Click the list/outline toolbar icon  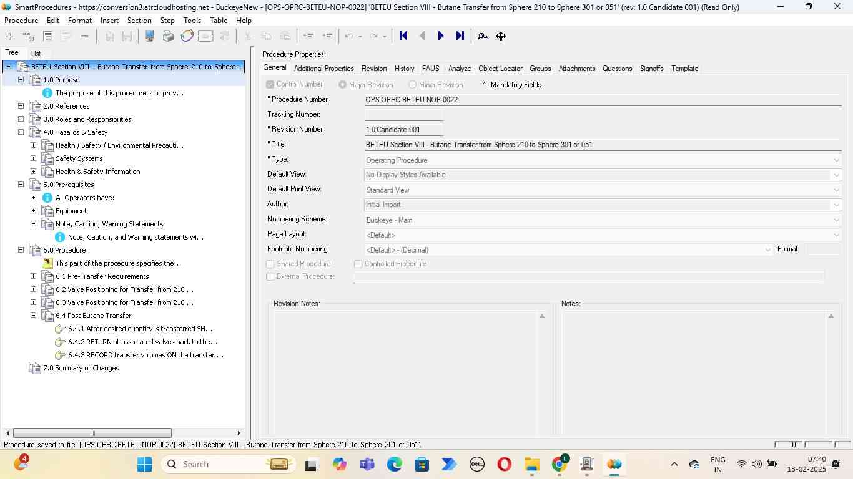[47, 36]
